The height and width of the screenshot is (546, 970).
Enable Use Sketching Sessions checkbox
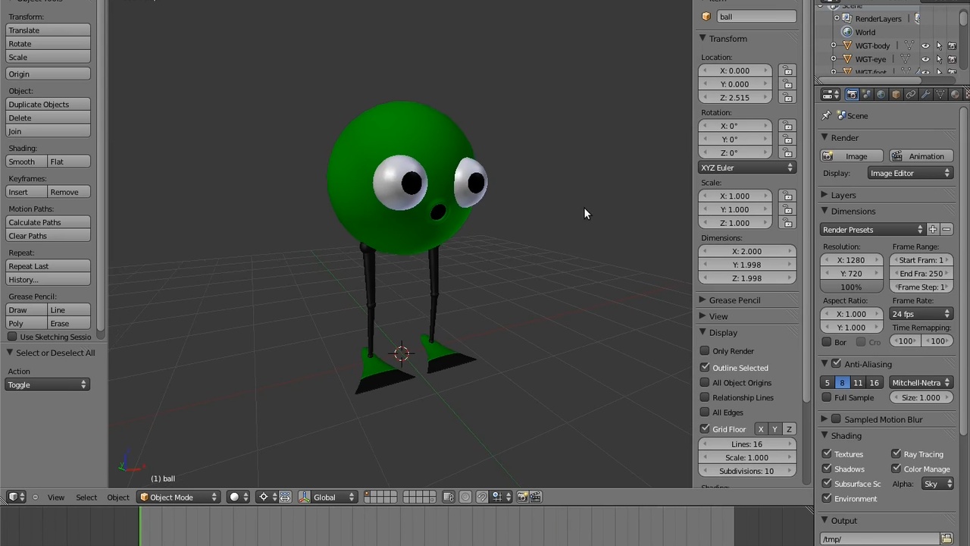12,337
